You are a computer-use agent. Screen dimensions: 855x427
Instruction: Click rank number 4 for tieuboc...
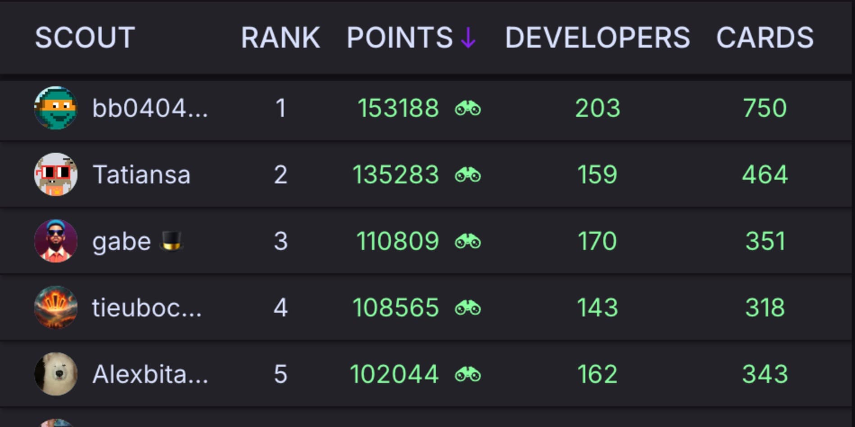click(280, 308)
